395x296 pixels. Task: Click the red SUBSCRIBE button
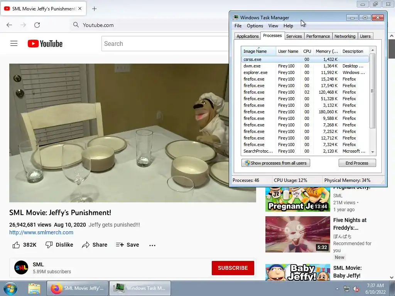tap(233, 268)
